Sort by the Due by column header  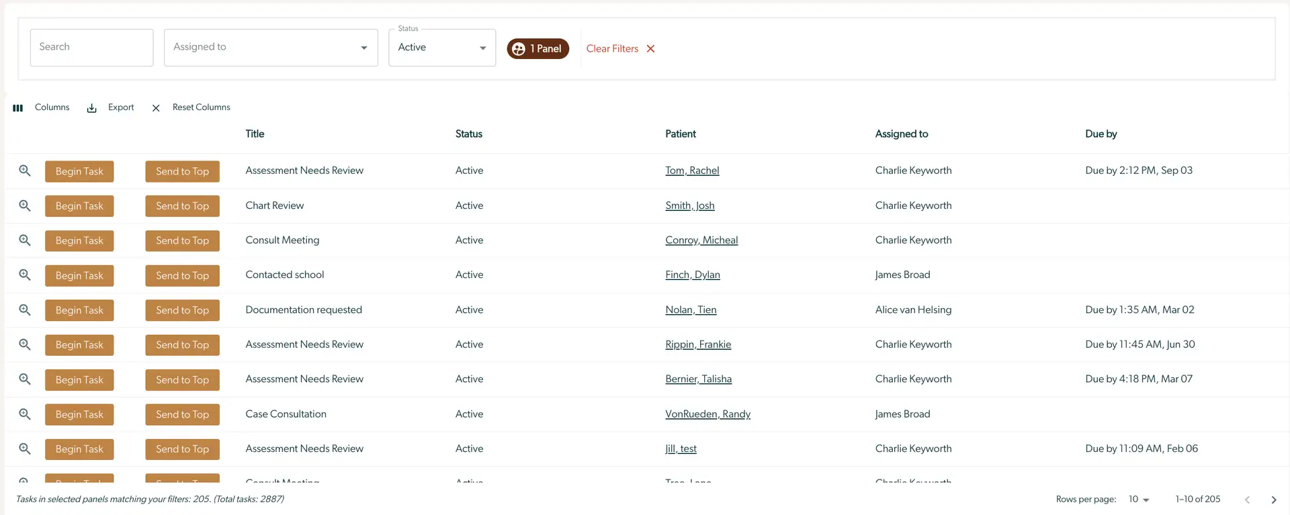[1101, 134]
